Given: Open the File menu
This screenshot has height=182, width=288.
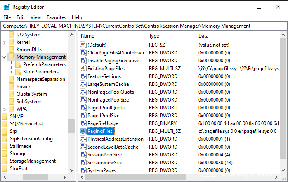Looking at the screenshot, I should [x=7, y=17].
